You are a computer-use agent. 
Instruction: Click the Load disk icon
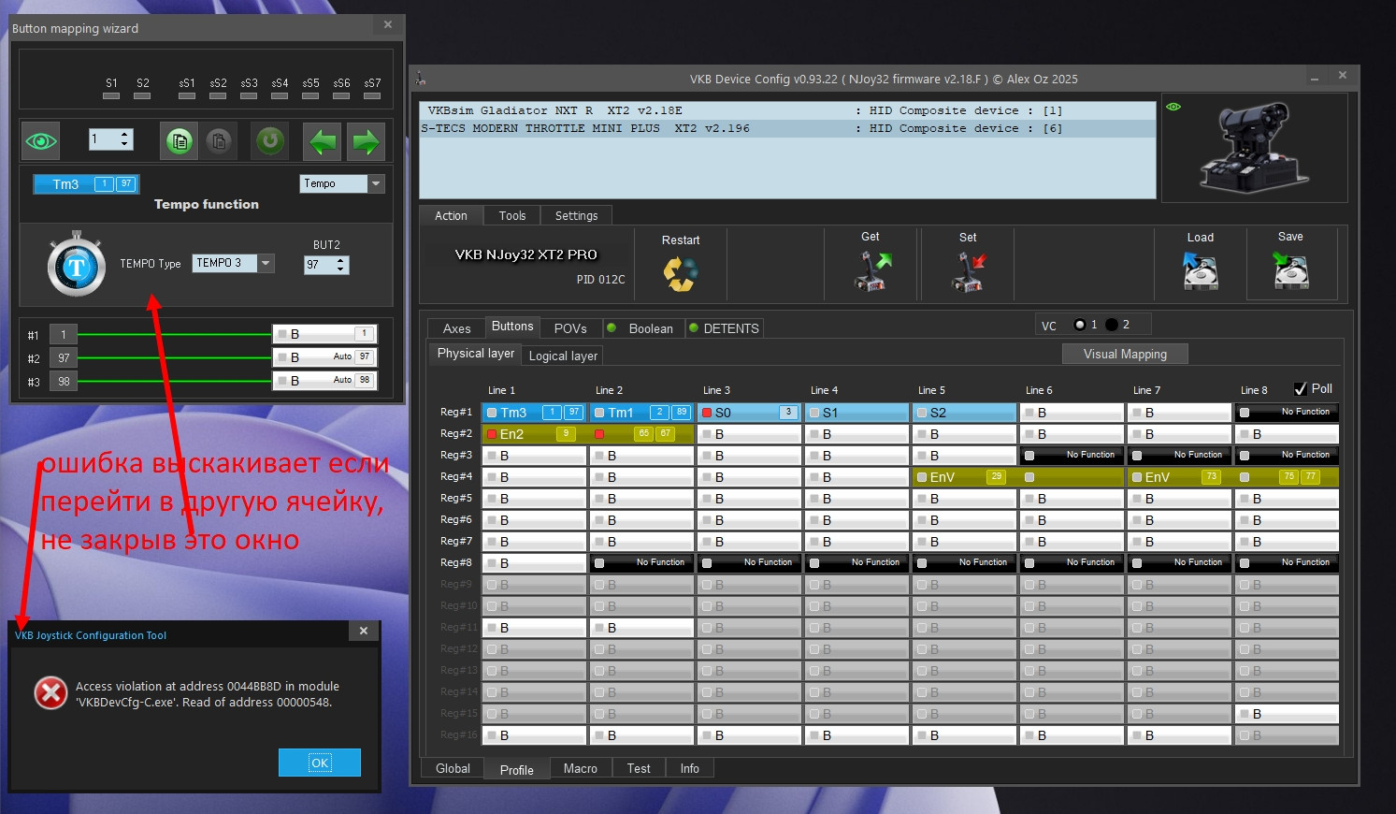[x=1201, y=271]
